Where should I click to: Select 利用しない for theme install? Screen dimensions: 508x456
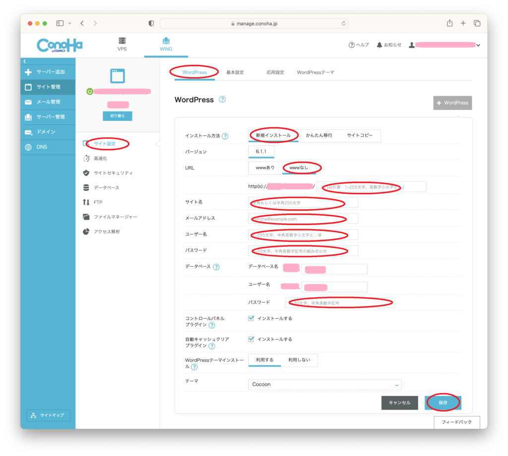click(x=299, y=360)
